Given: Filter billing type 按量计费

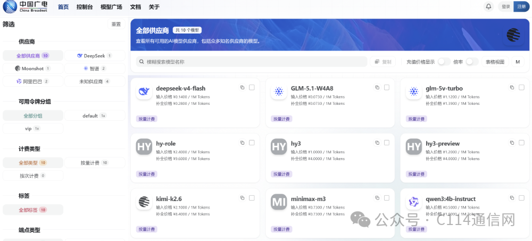Looking at the screenshot, I should click(x=95, y=163).
